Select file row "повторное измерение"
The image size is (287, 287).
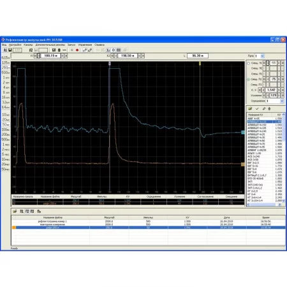(148, 224)
